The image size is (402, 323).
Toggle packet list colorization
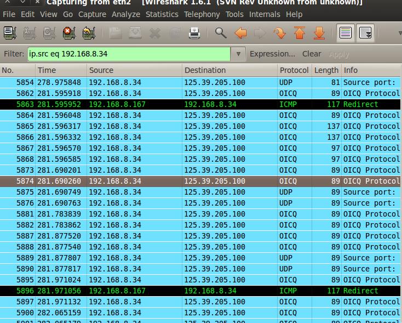coord(346,33)
